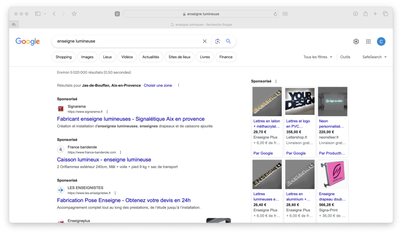Open 'Fabricant enseigne lumineuses' Signarama result
This screenshot has height=234, width=402.
coord(131,119)
